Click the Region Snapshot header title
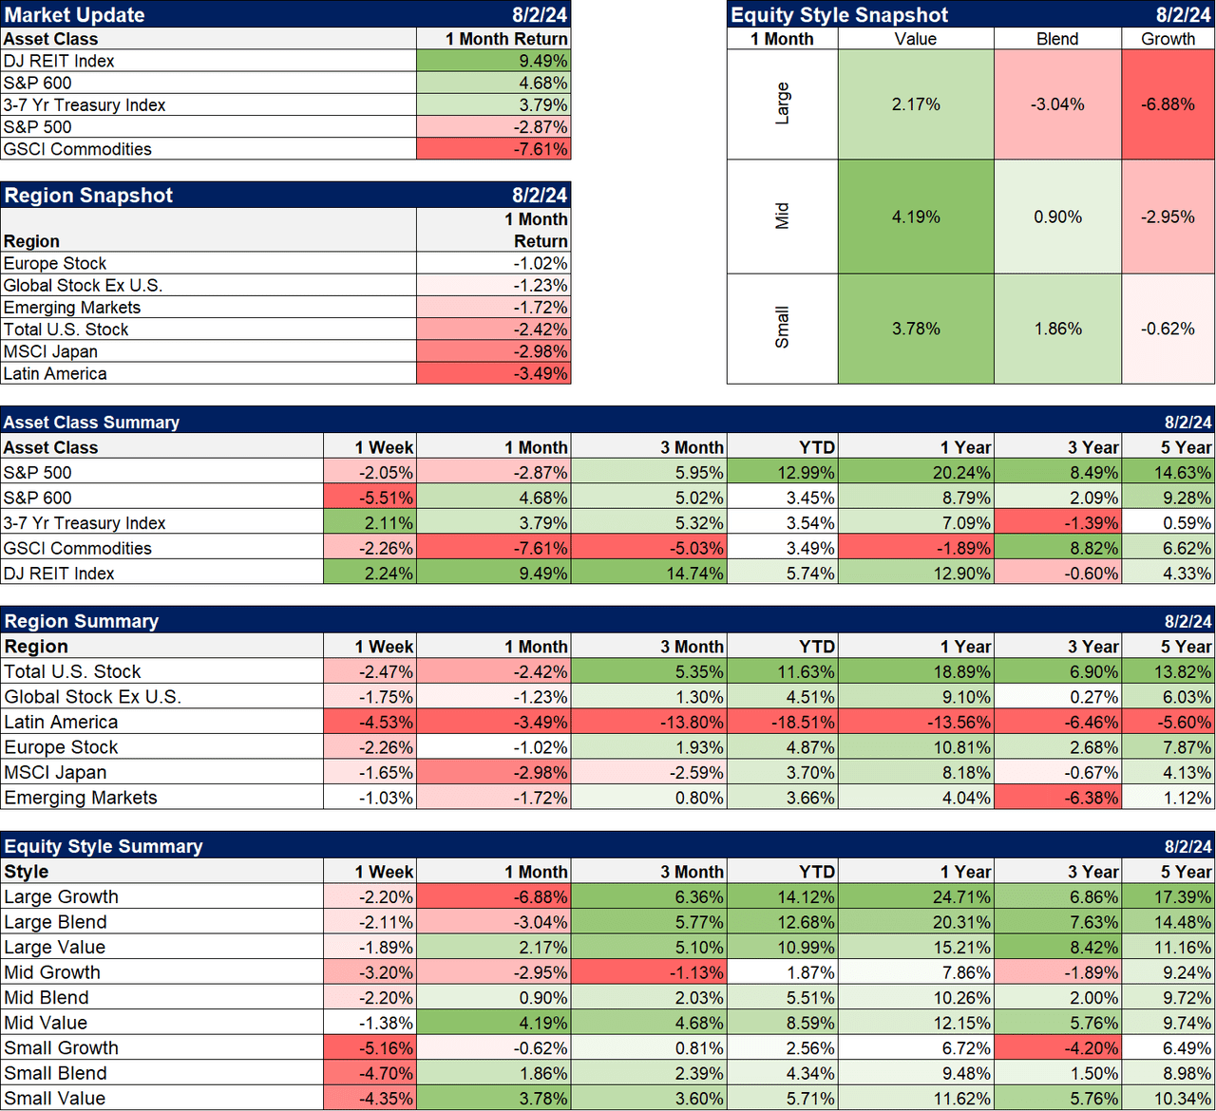The height and width of the screenshot is (1111, 1216). click(88, 196)
